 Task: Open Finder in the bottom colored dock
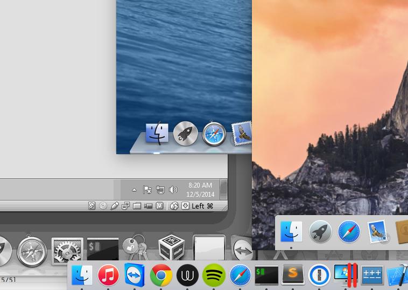click(82, 275)
